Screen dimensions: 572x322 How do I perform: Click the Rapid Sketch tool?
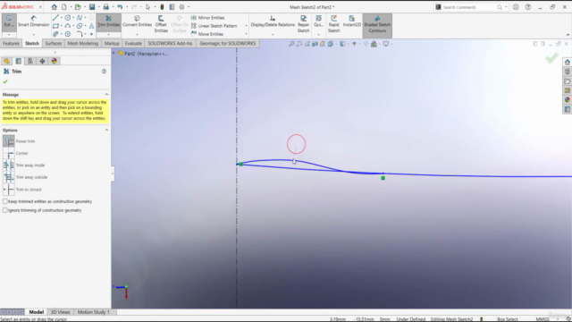pyautogui.click(x=333, y=24)
